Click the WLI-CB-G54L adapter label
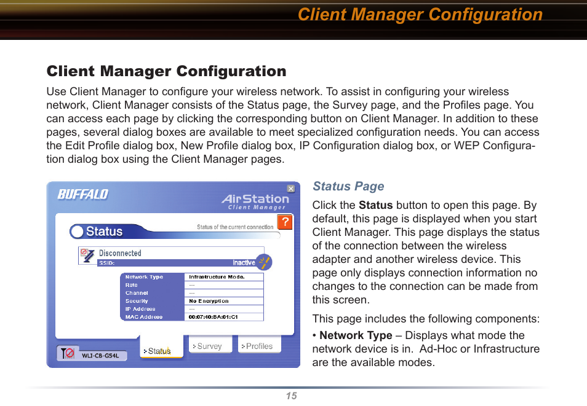587x406 pixels. (x=100, y=356)
